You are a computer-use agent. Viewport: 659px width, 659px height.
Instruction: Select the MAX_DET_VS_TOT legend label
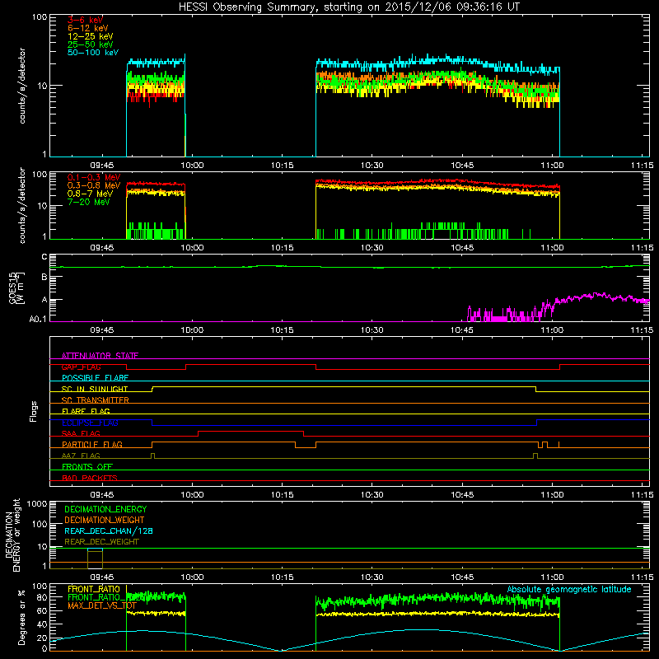pyautogui.click(x=102, y=605)
